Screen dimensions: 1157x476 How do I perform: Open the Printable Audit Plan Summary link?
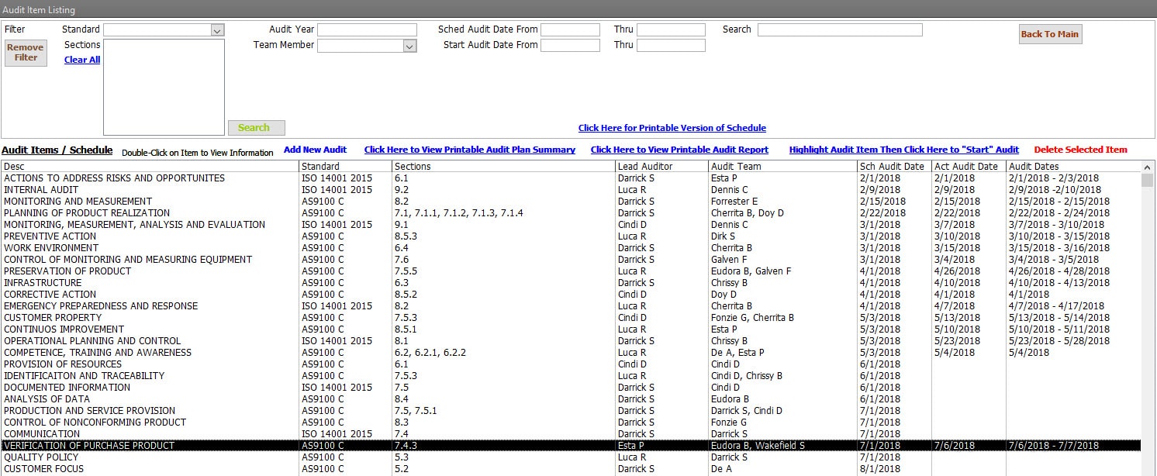[x=469, y=150]
